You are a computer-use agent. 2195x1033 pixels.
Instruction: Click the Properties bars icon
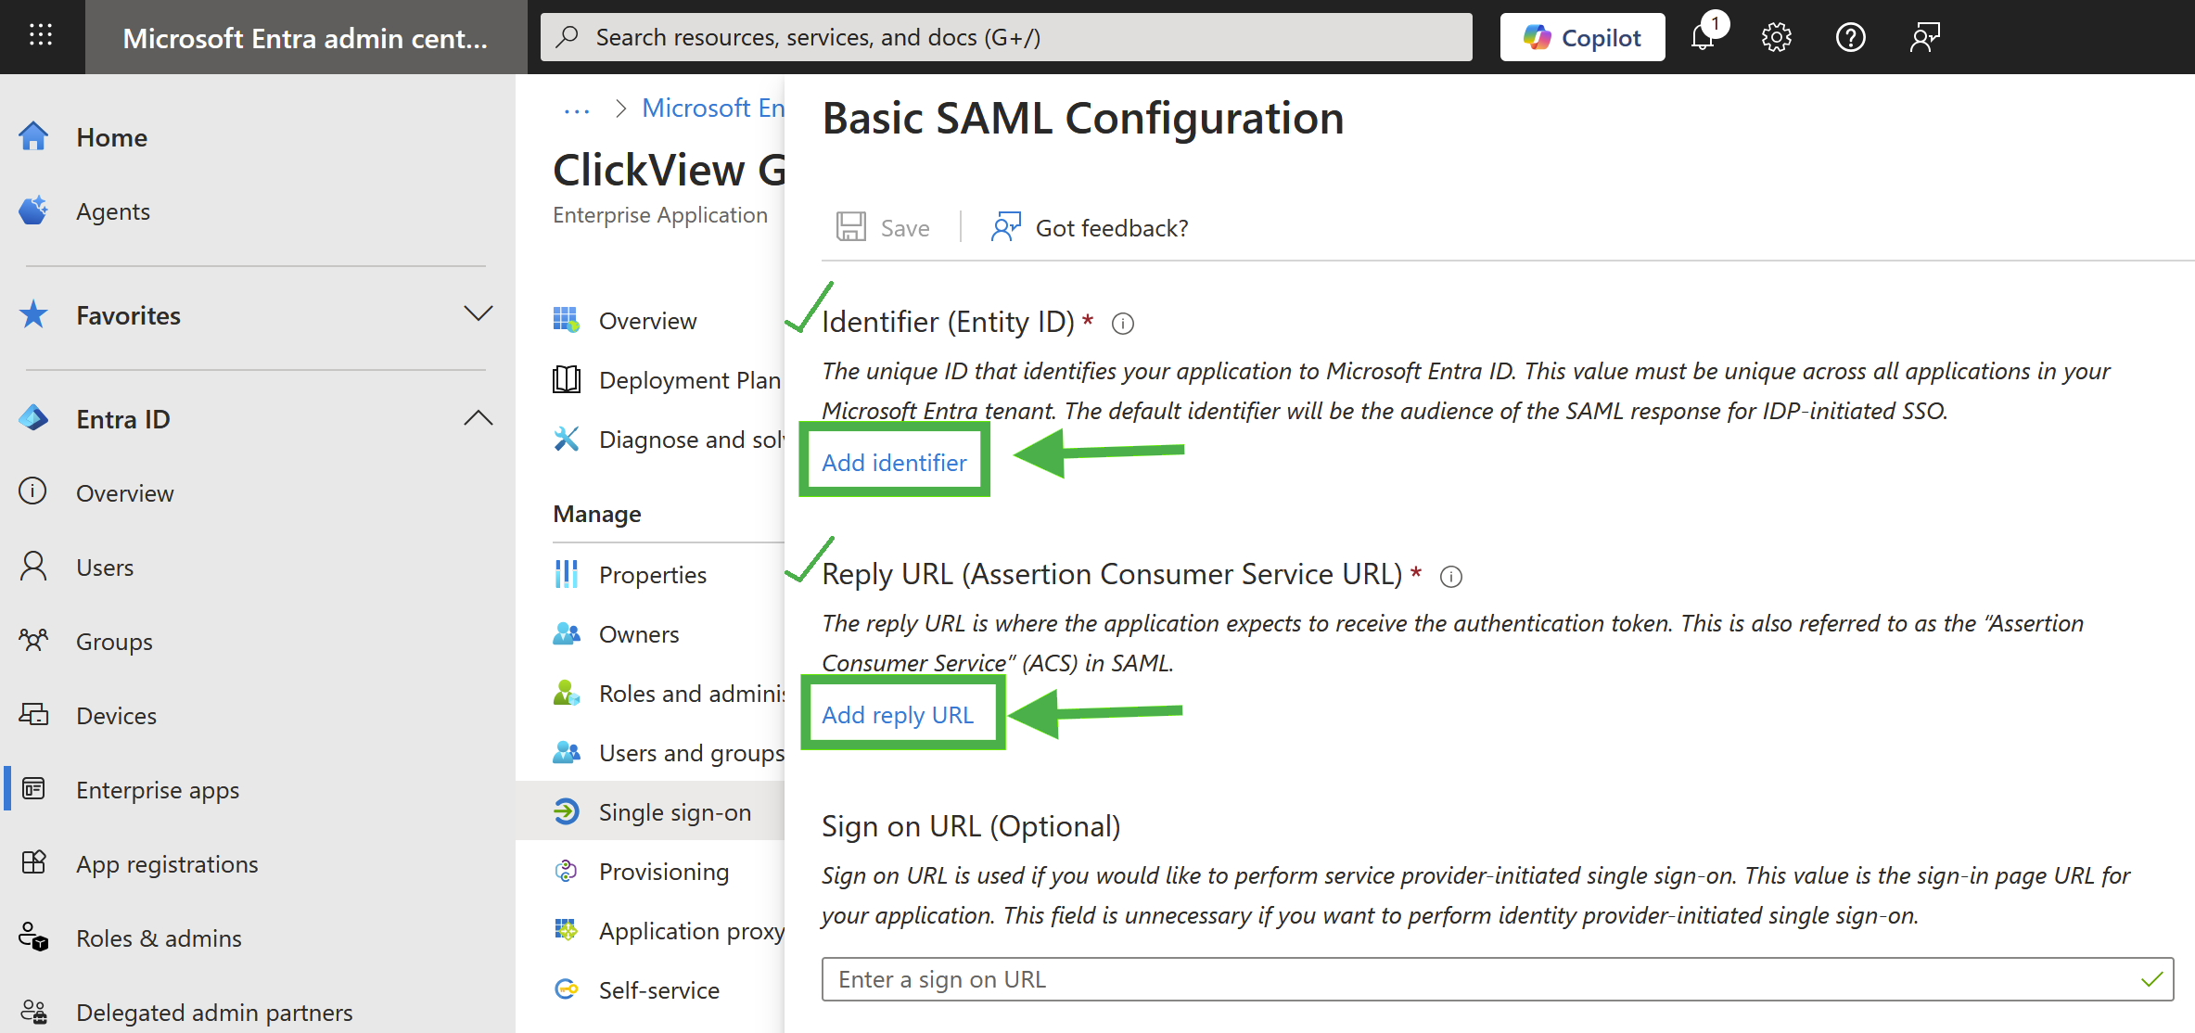567,574
